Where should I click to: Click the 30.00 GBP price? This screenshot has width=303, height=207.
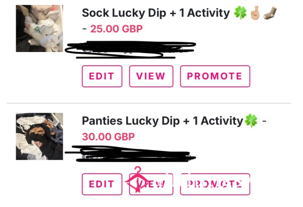click(109, 137)
